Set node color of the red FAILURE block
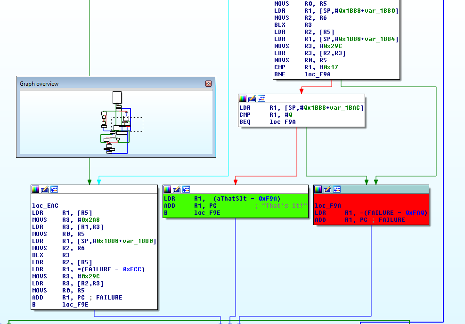This screenshot has height=324, width=465. coord(319,189)
